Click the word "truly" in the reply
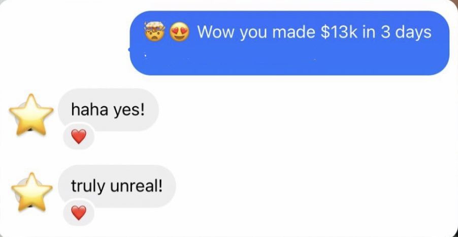This screenshot has height=237, width=458. (x=89, y=187)
